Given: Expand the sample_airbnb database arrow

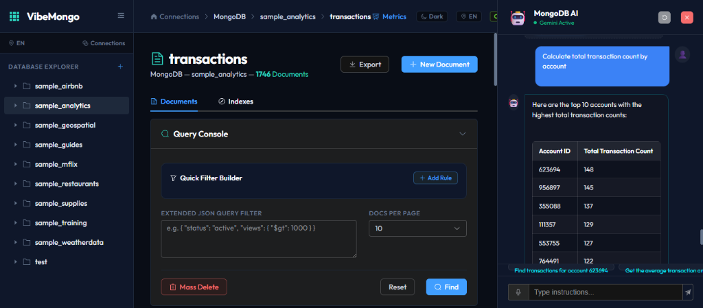Looking at the screenshot, I should pyautogui.click(x=16, y=86).
